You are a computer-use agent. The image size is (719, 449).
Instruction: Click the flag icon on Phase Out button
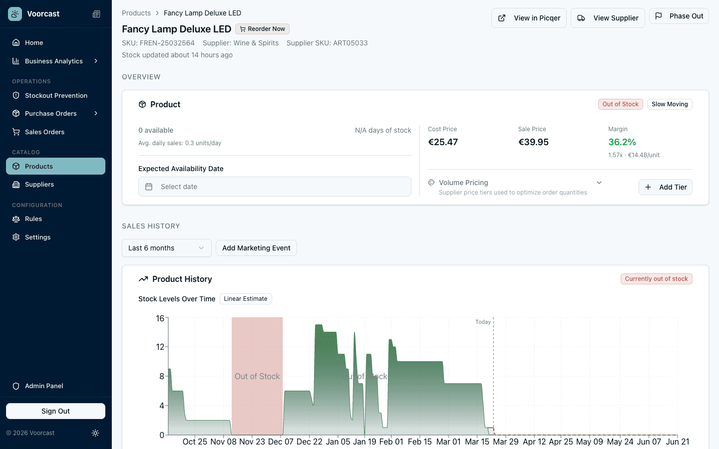tap(659, 15)
